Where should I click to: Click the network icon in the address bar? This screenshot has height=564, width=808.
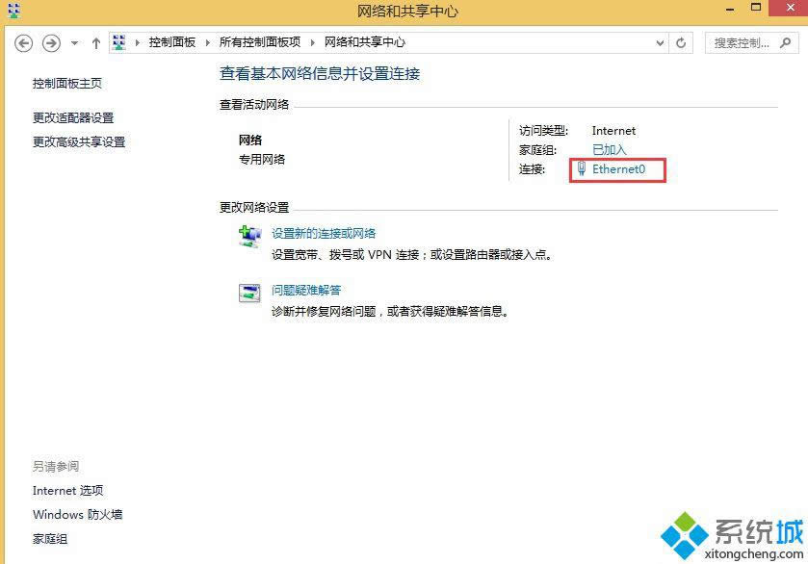[118, 42]
